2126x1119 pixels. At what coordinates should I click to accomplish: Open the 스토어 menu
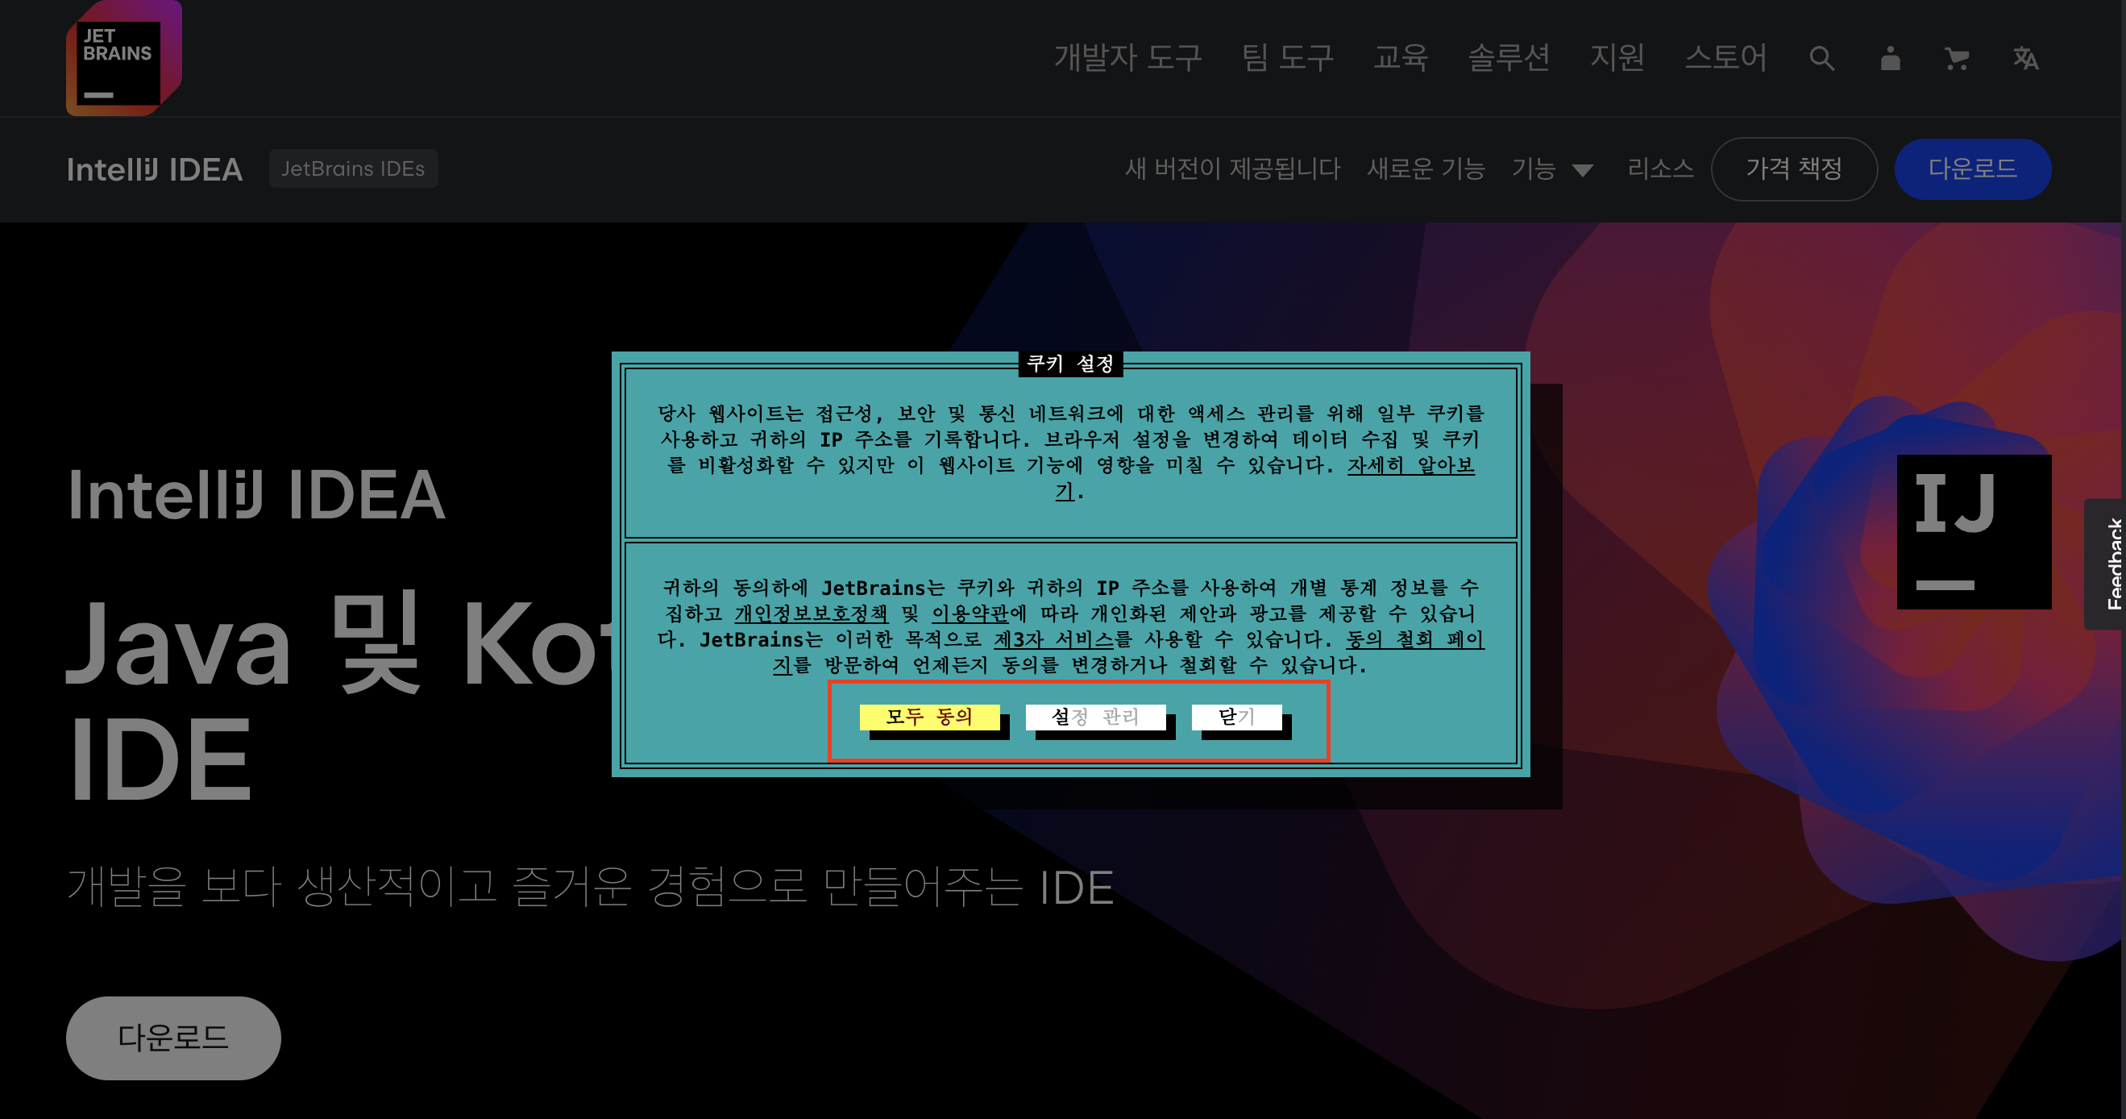1725,58
